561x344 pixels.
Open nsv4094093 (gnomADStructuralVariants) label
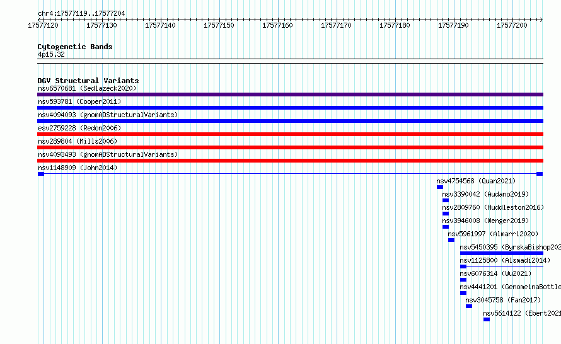tap(108, 115)
